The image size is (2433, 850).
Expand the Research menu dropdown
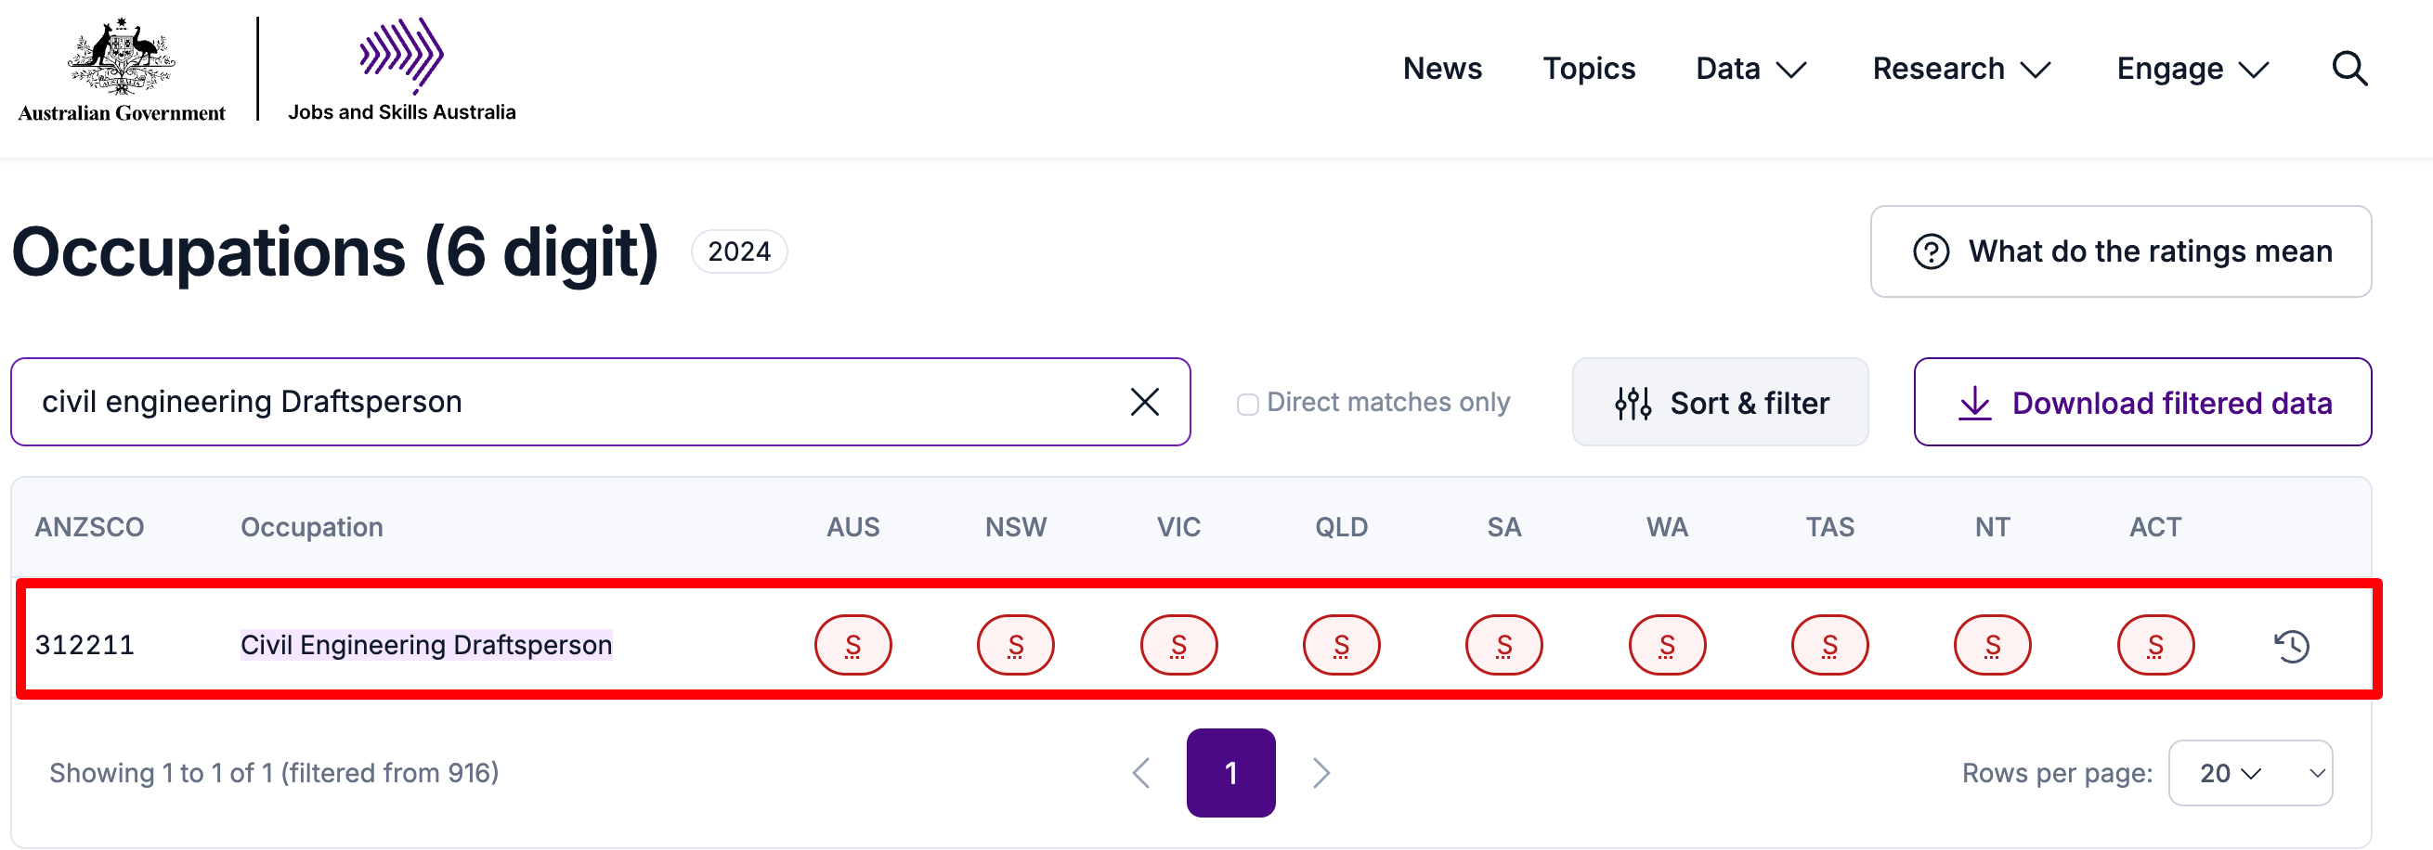click(x=1960, y=69)
